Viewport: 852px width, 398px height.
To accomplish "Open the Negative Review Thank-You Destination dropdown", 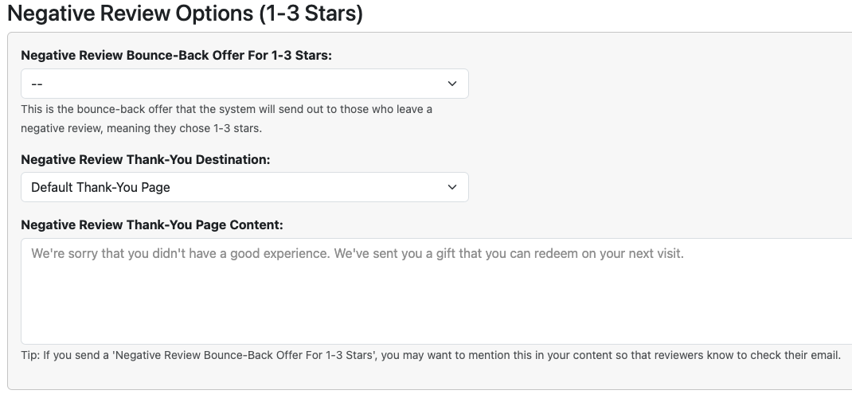I will coord(244,187).
